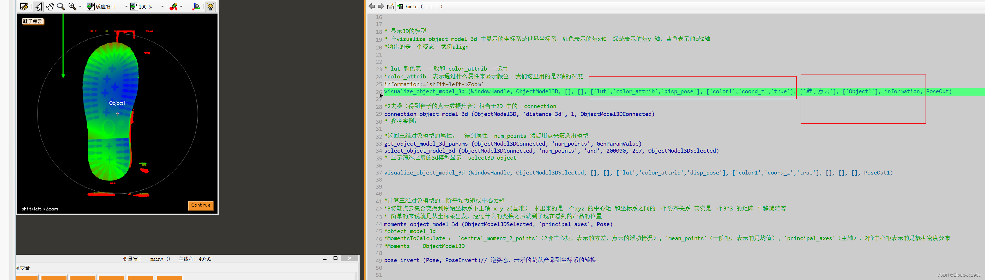985x280 pixels.
Task: Click the 变量窗口 title bar text
Action: [x=167, y=259]
